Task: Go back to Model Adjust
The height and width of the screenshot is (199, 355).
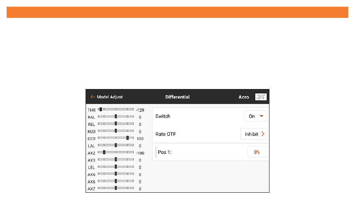Action: 109,97
